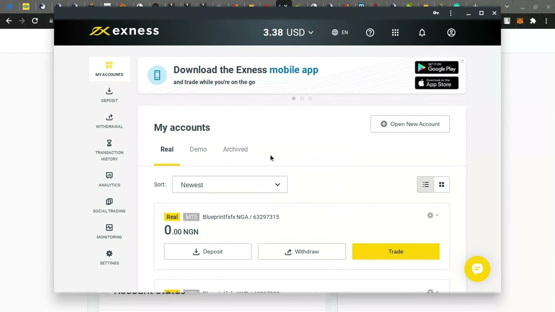Image resolution: width=555 pixels, height=312 pixels.
Task: Select the first banner carousel dot
Action: click(x=294, y=98)
